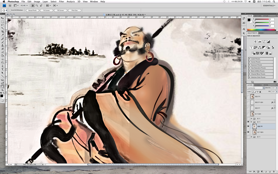Open the Fill slider arrow
Image resolution: width=278 pixels, height=174 pixels.
(276, 92)
